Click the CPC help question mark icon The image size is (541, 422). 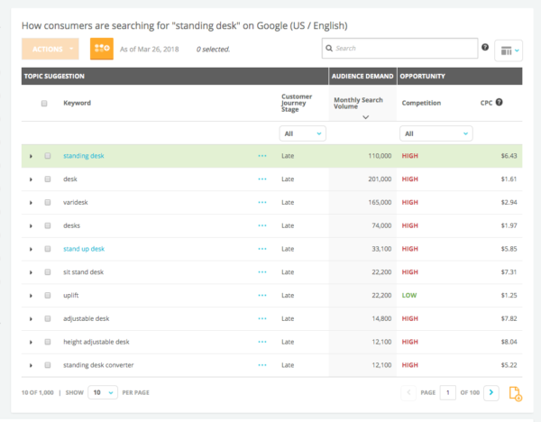(499, 102)
